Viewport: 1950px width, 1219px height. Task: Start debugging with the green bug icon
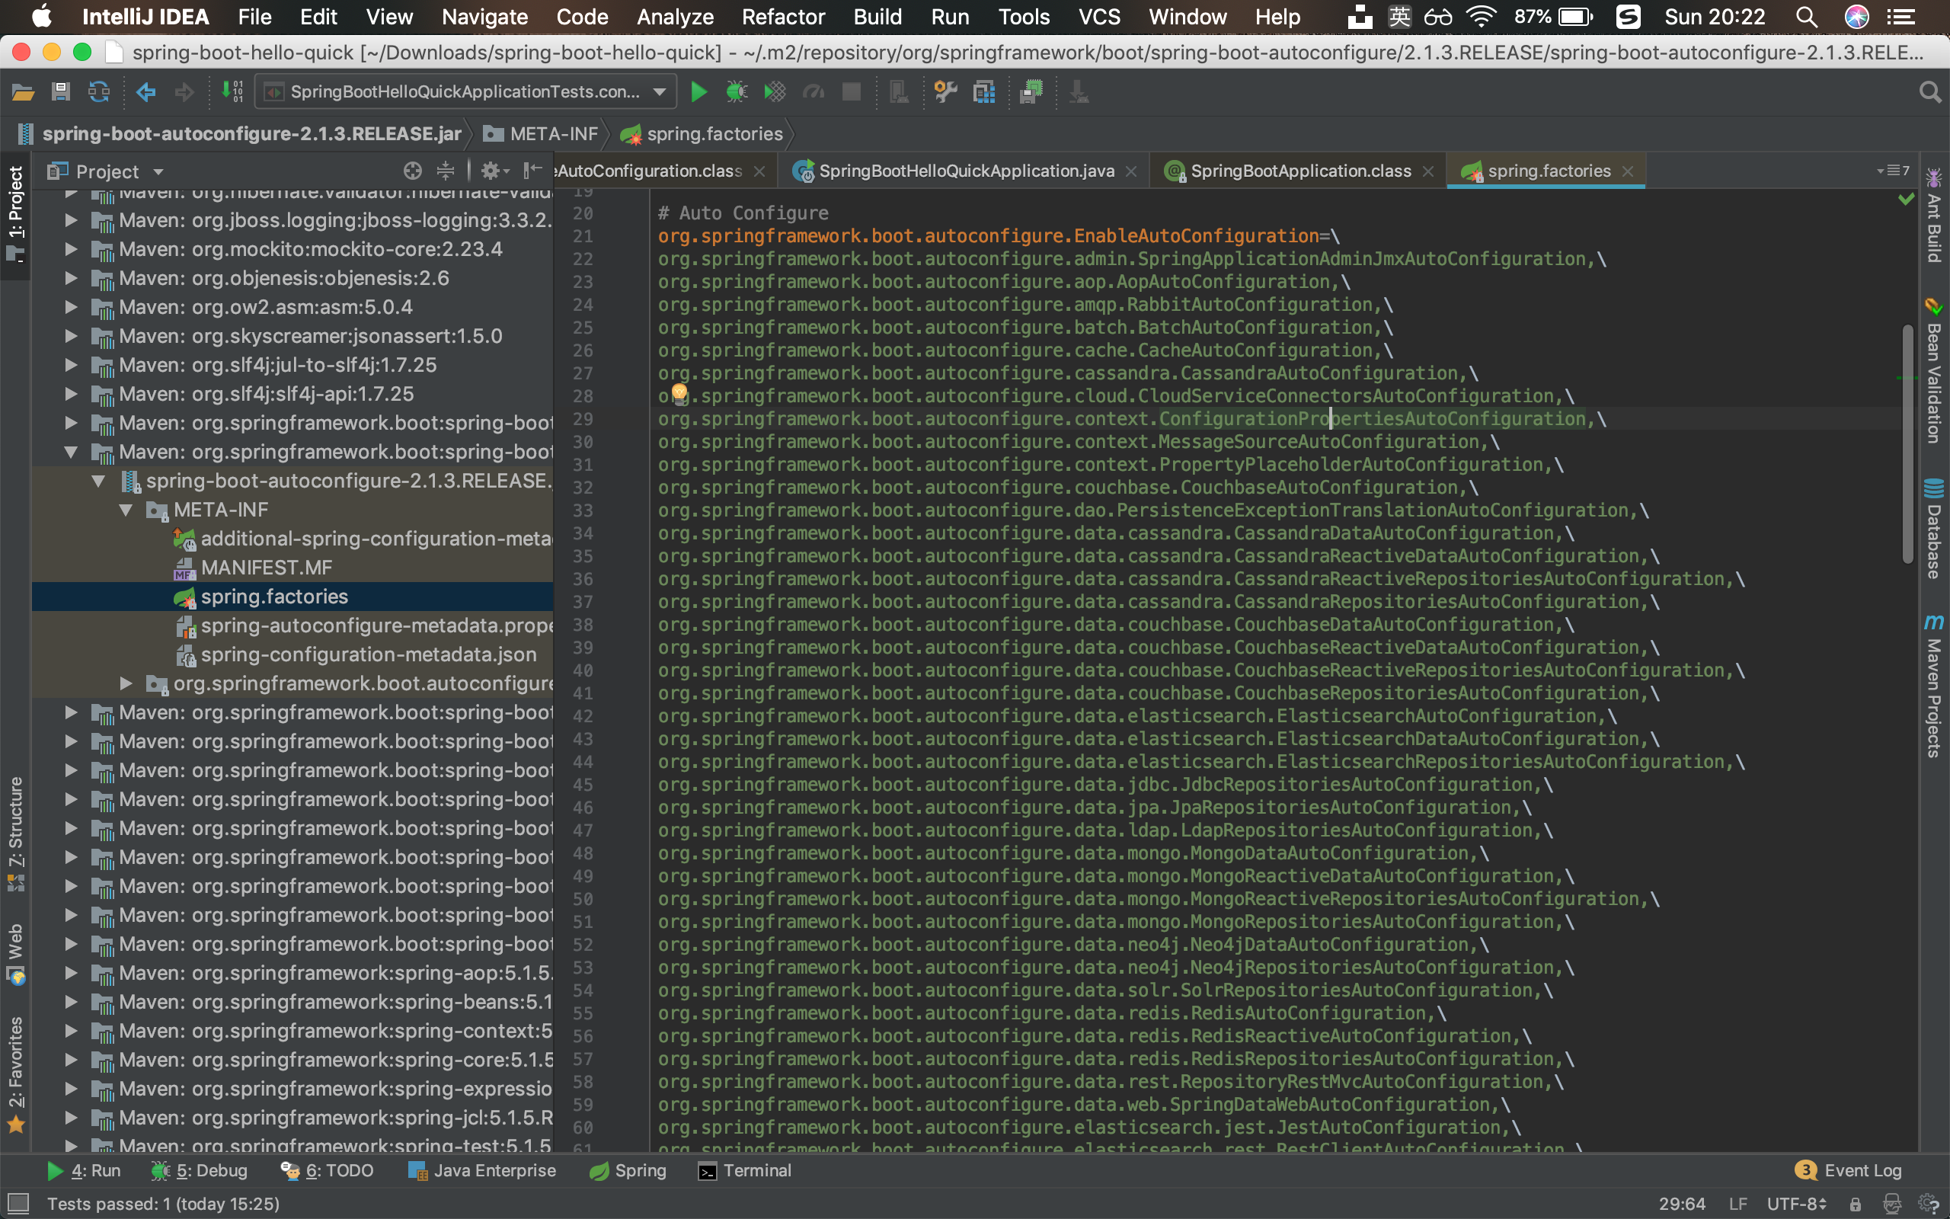[x=737, y=92]
